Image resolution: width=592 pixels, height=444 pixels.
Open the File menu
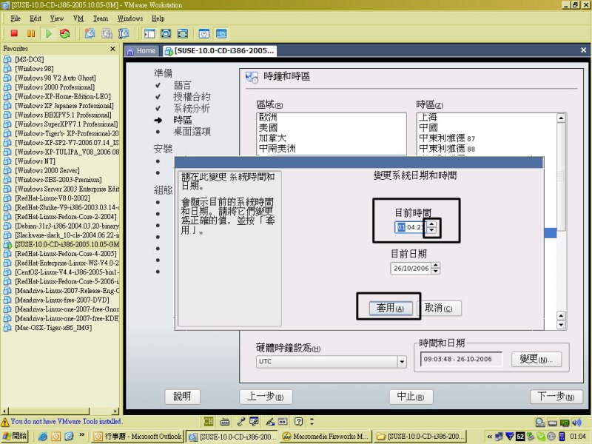16,18
